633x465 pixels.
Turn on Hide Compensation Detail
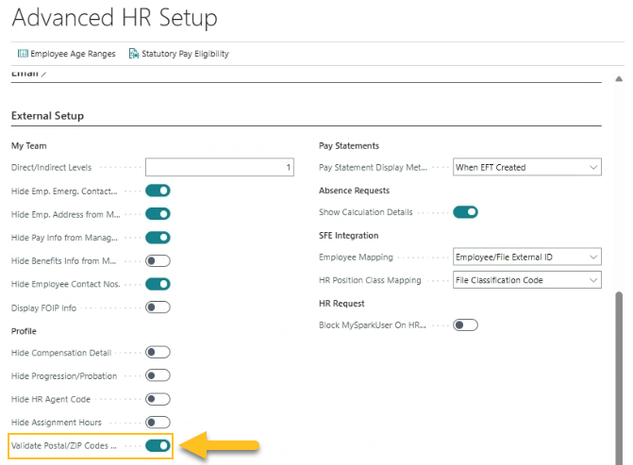pos(158,353)
